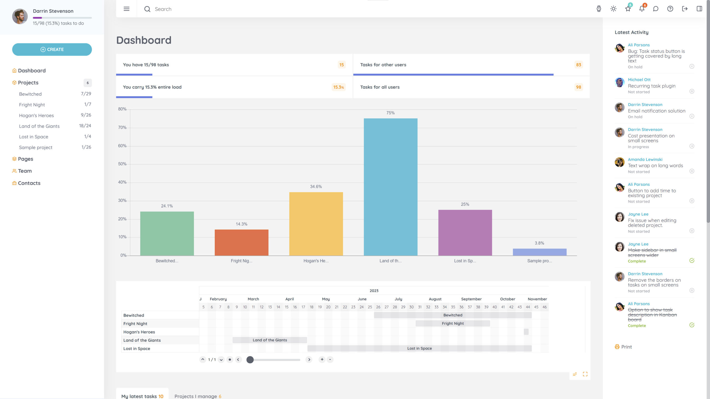
Task: Collapse the Gantt rows with the up chevron
Action: click(x=202, y=359)
